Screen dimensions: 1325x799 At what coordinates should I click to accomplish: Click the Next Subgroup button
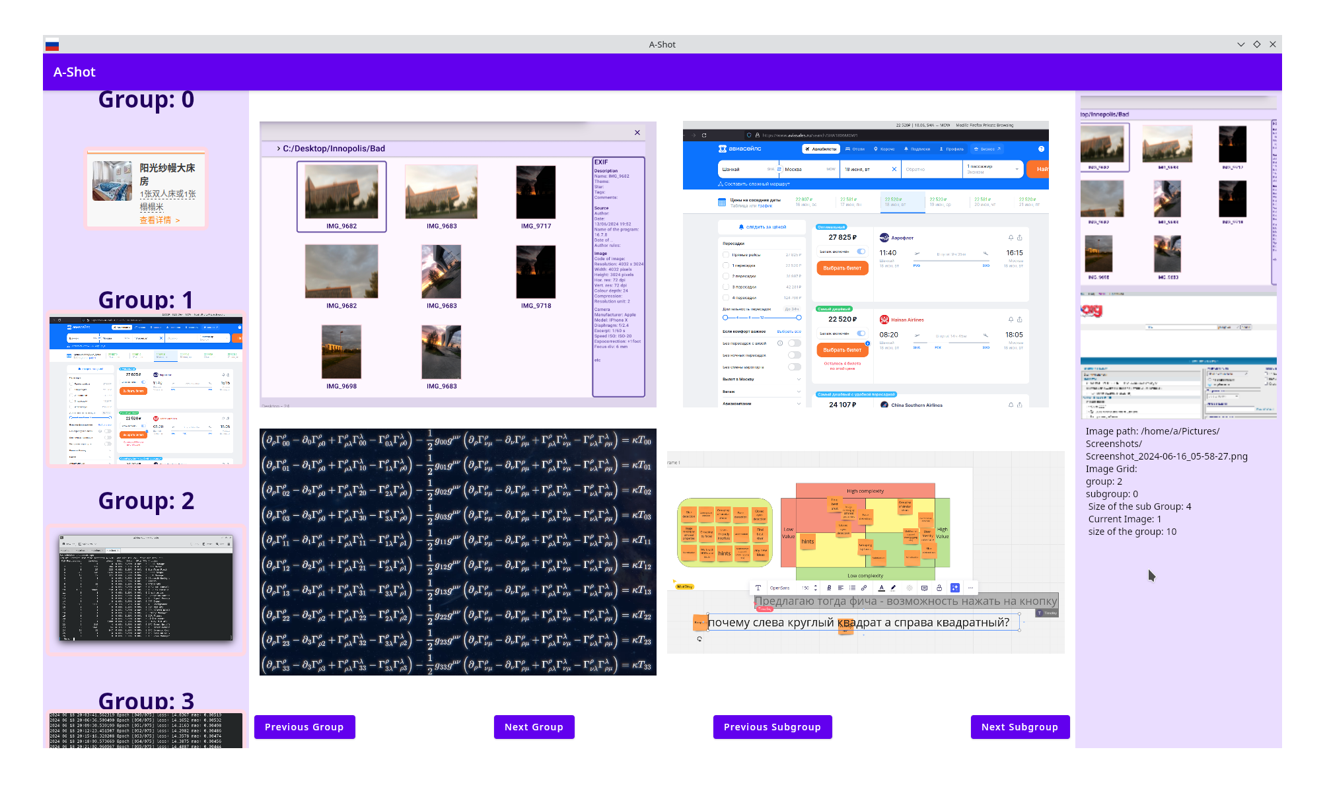pos(1019,727)
